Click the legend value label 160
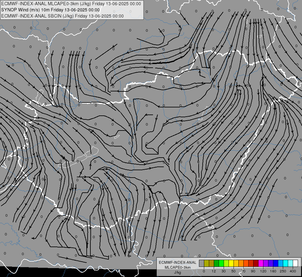The image size is (302, 277). [x=273, y=271]
